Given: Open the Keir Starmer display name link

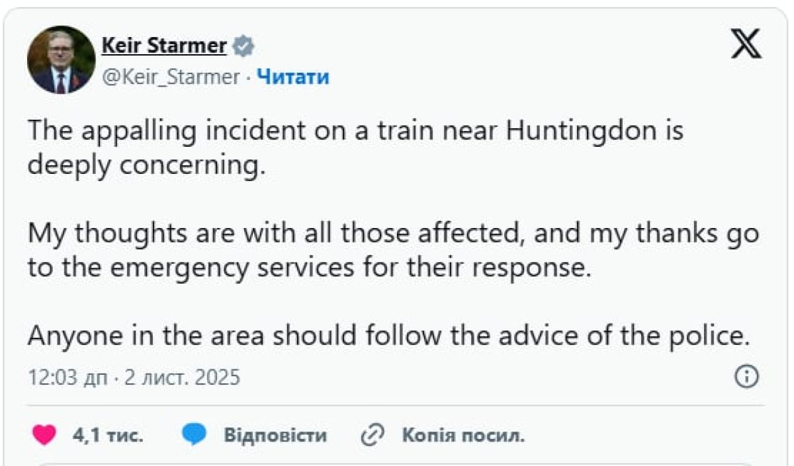Looking at the screenshot, I should coord(164,46).
